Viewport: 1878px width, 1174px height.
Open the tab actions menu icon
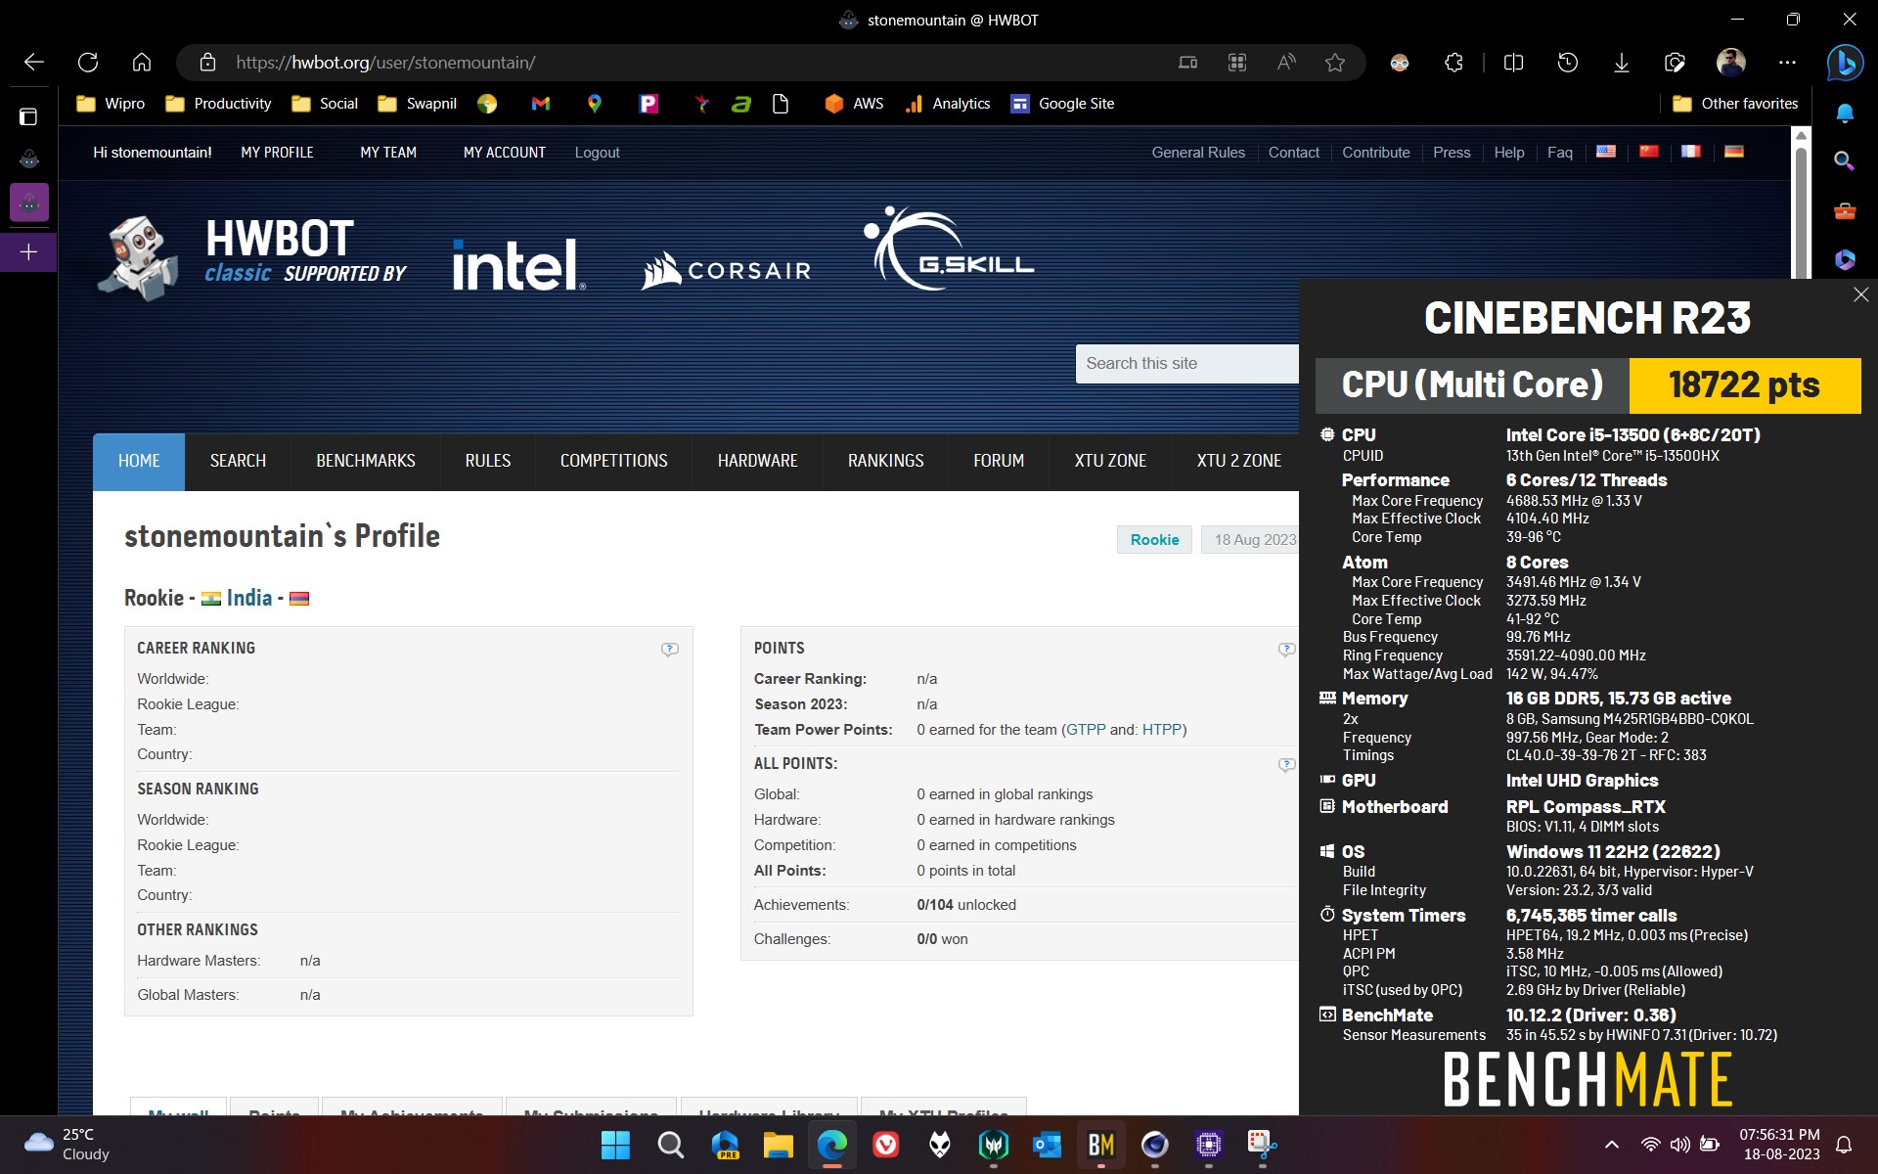(x=28, y=116)
